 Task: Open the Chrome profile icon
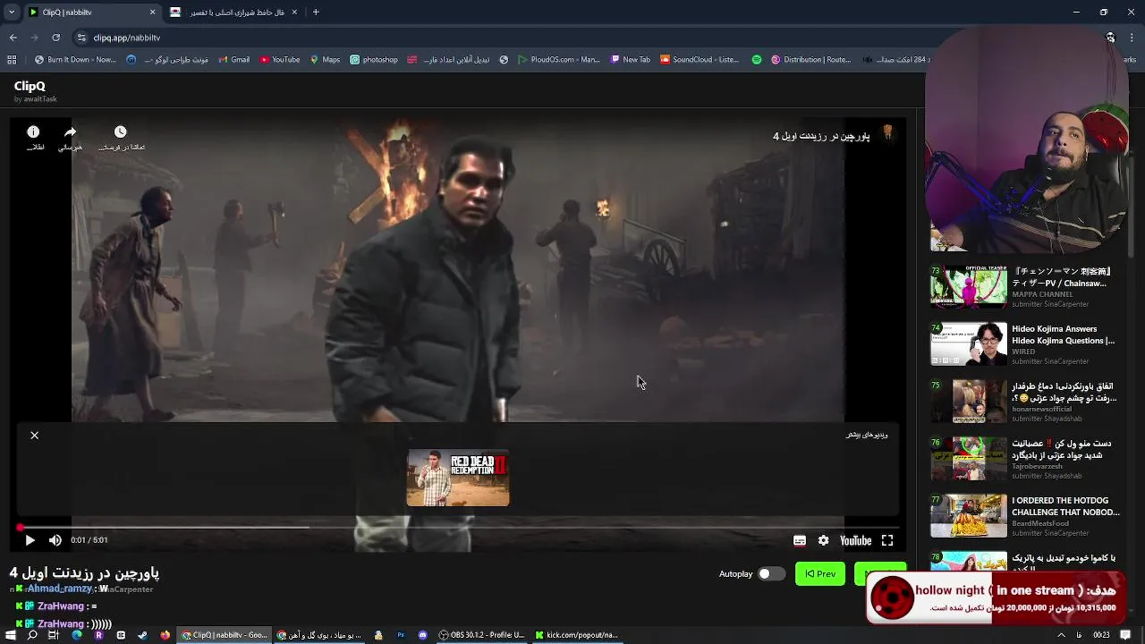1110,38
